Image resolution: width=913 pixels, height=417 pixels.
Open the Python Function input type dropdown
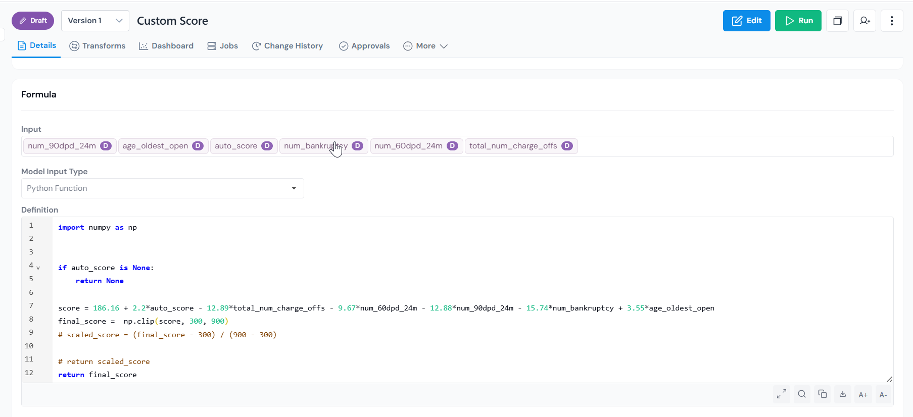(162, 188)
